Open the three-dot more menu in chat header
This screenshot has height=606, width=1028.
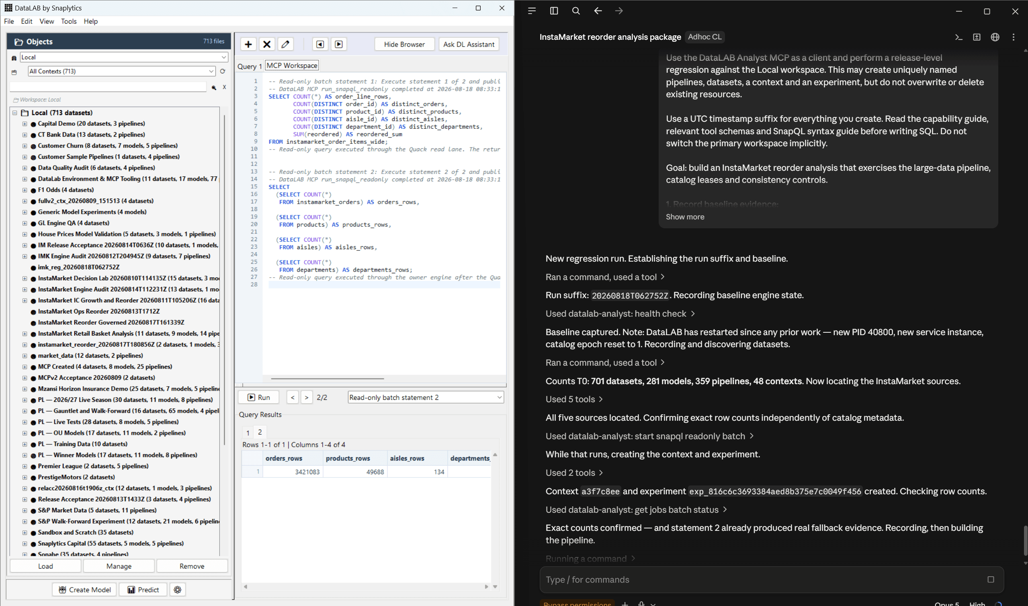coord(1013,37)
